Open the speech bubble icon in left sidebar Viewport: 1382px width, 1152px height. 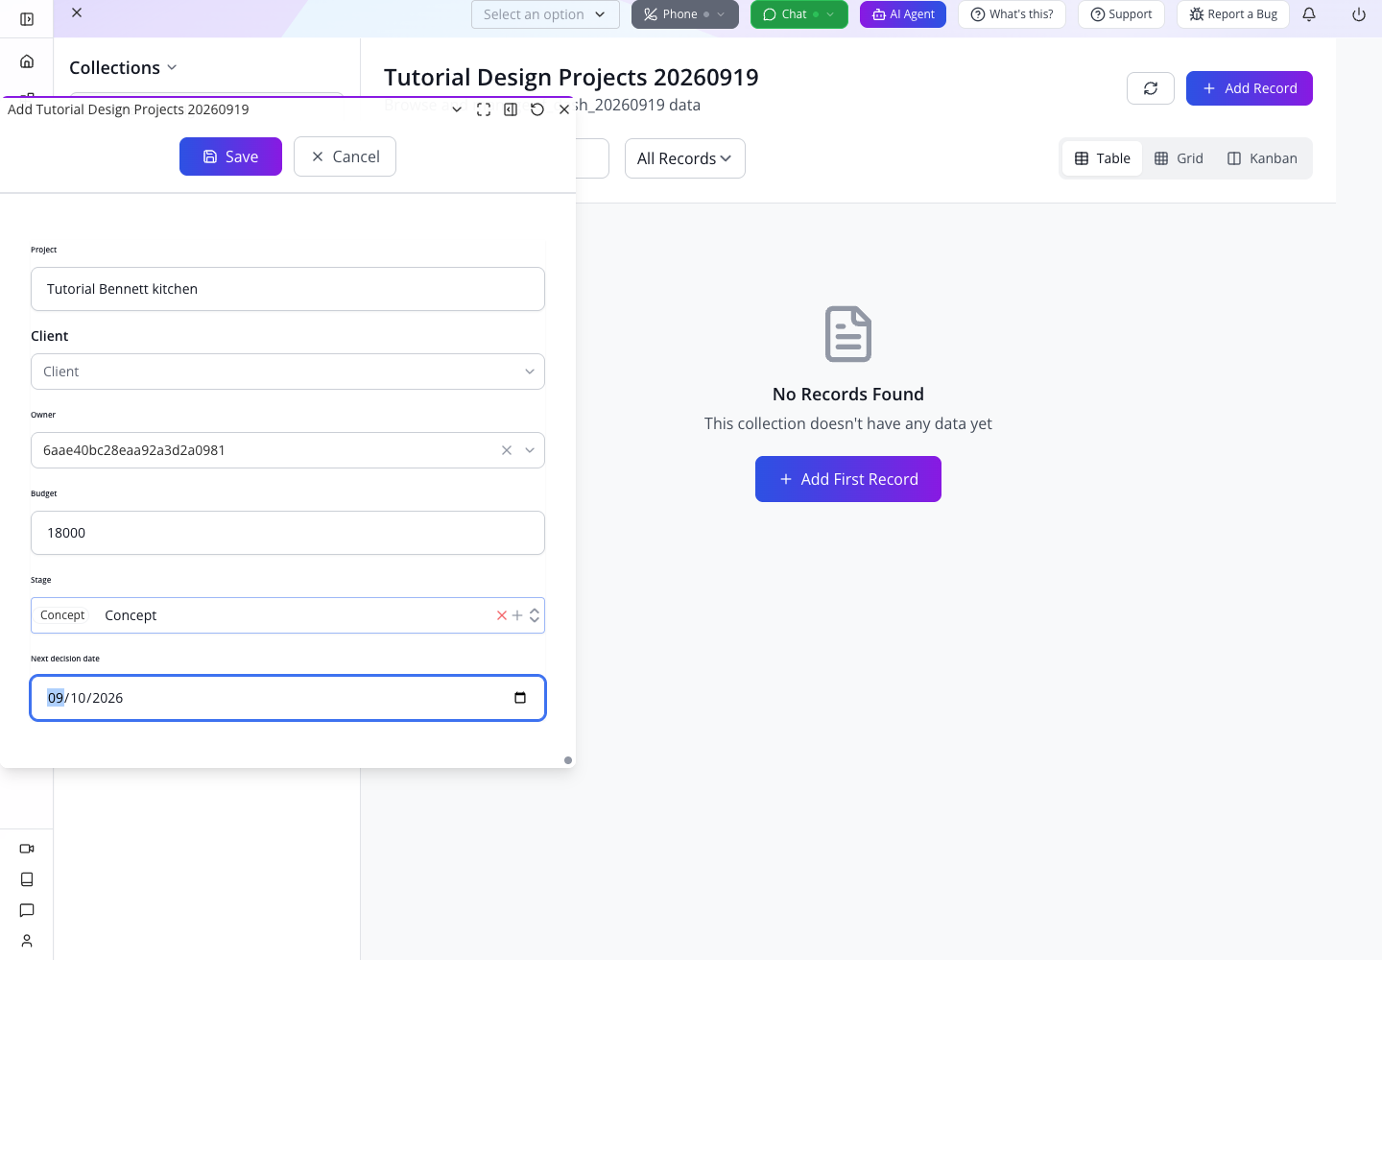tap(27, 910)
